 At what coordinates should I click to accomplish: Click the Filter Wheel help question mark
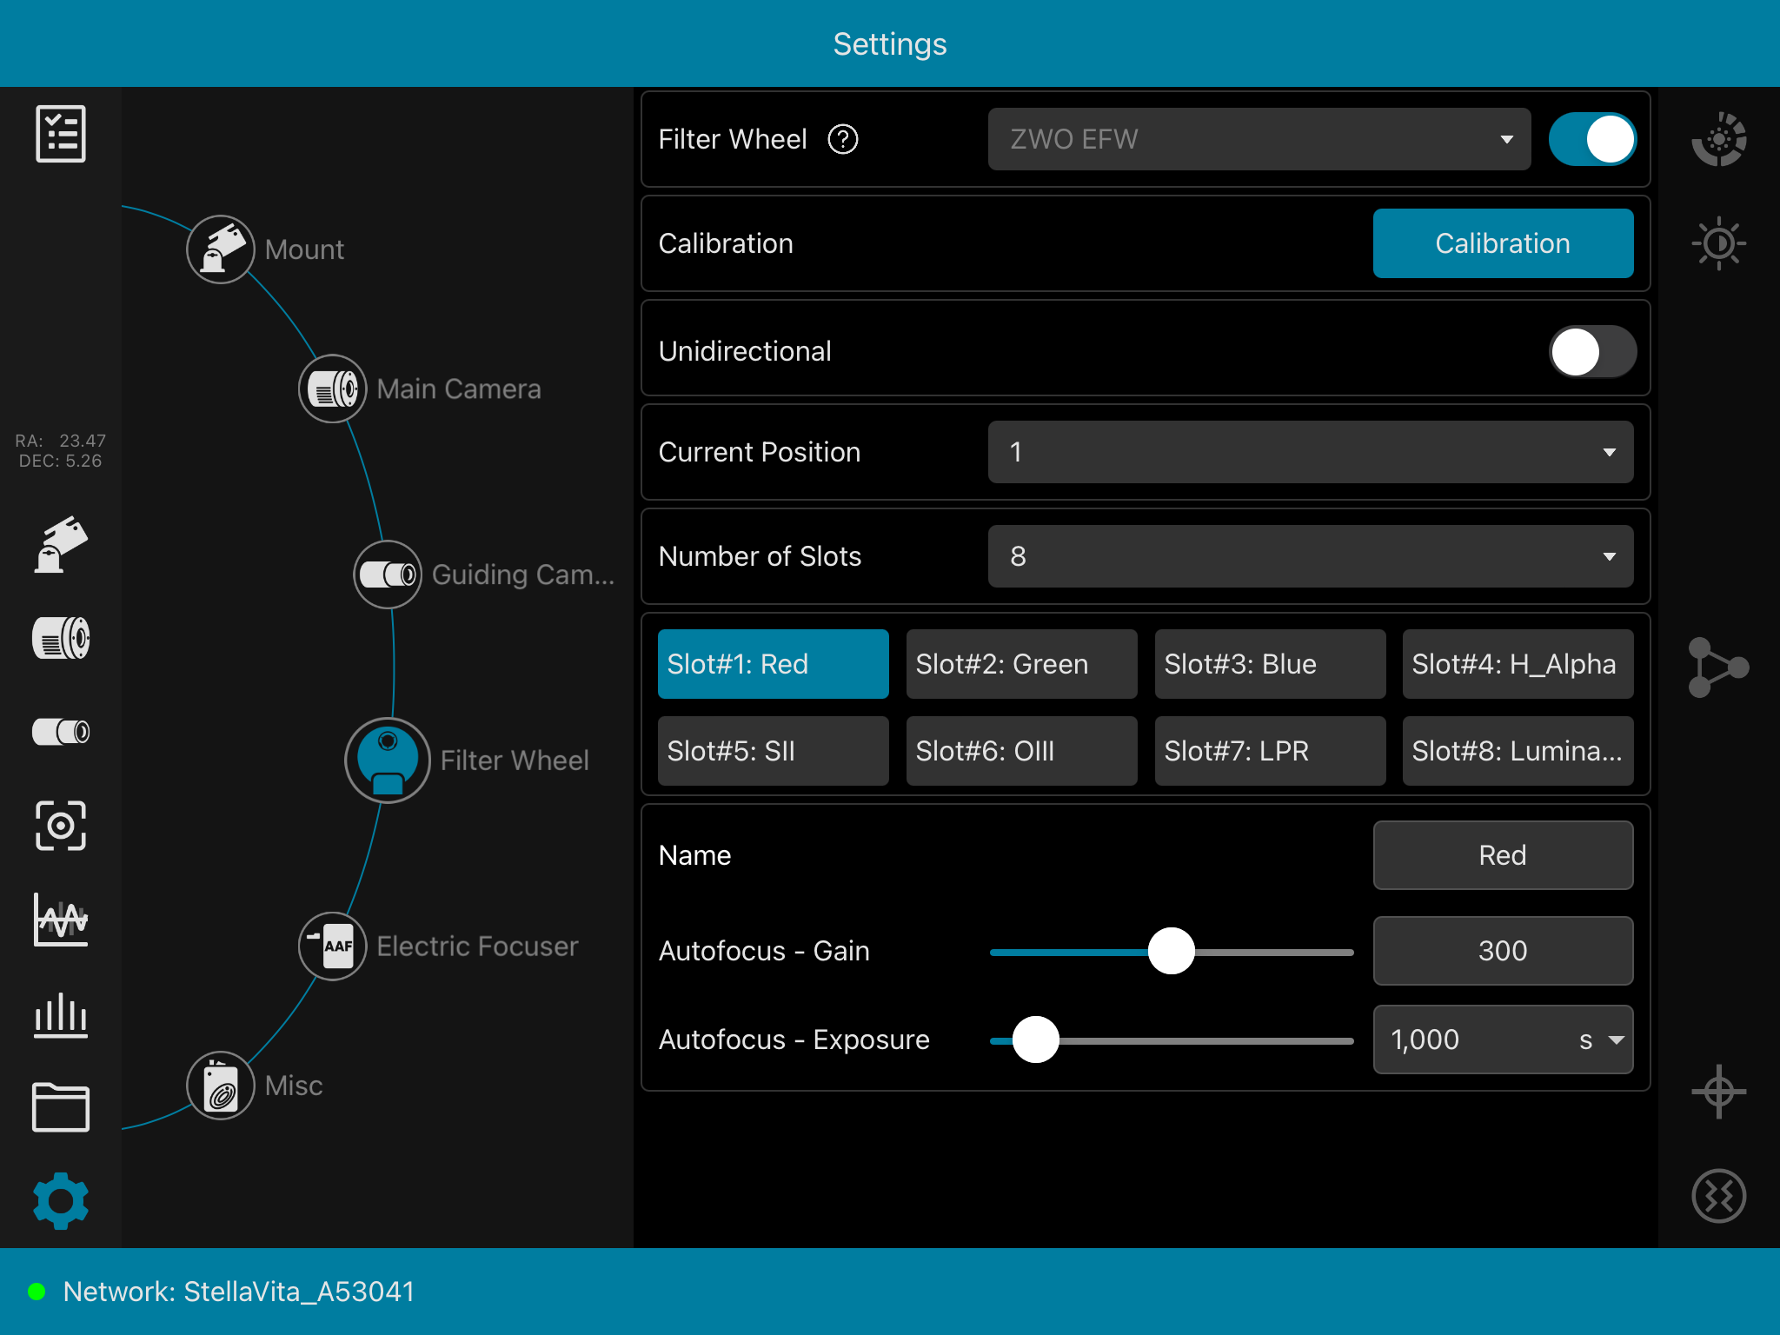pyautogui.click(x=843, y=139)
